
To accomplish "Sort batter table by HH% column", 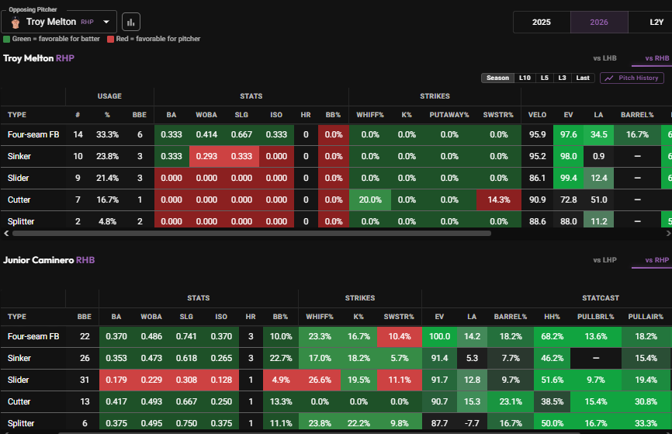I will point(552,317).
